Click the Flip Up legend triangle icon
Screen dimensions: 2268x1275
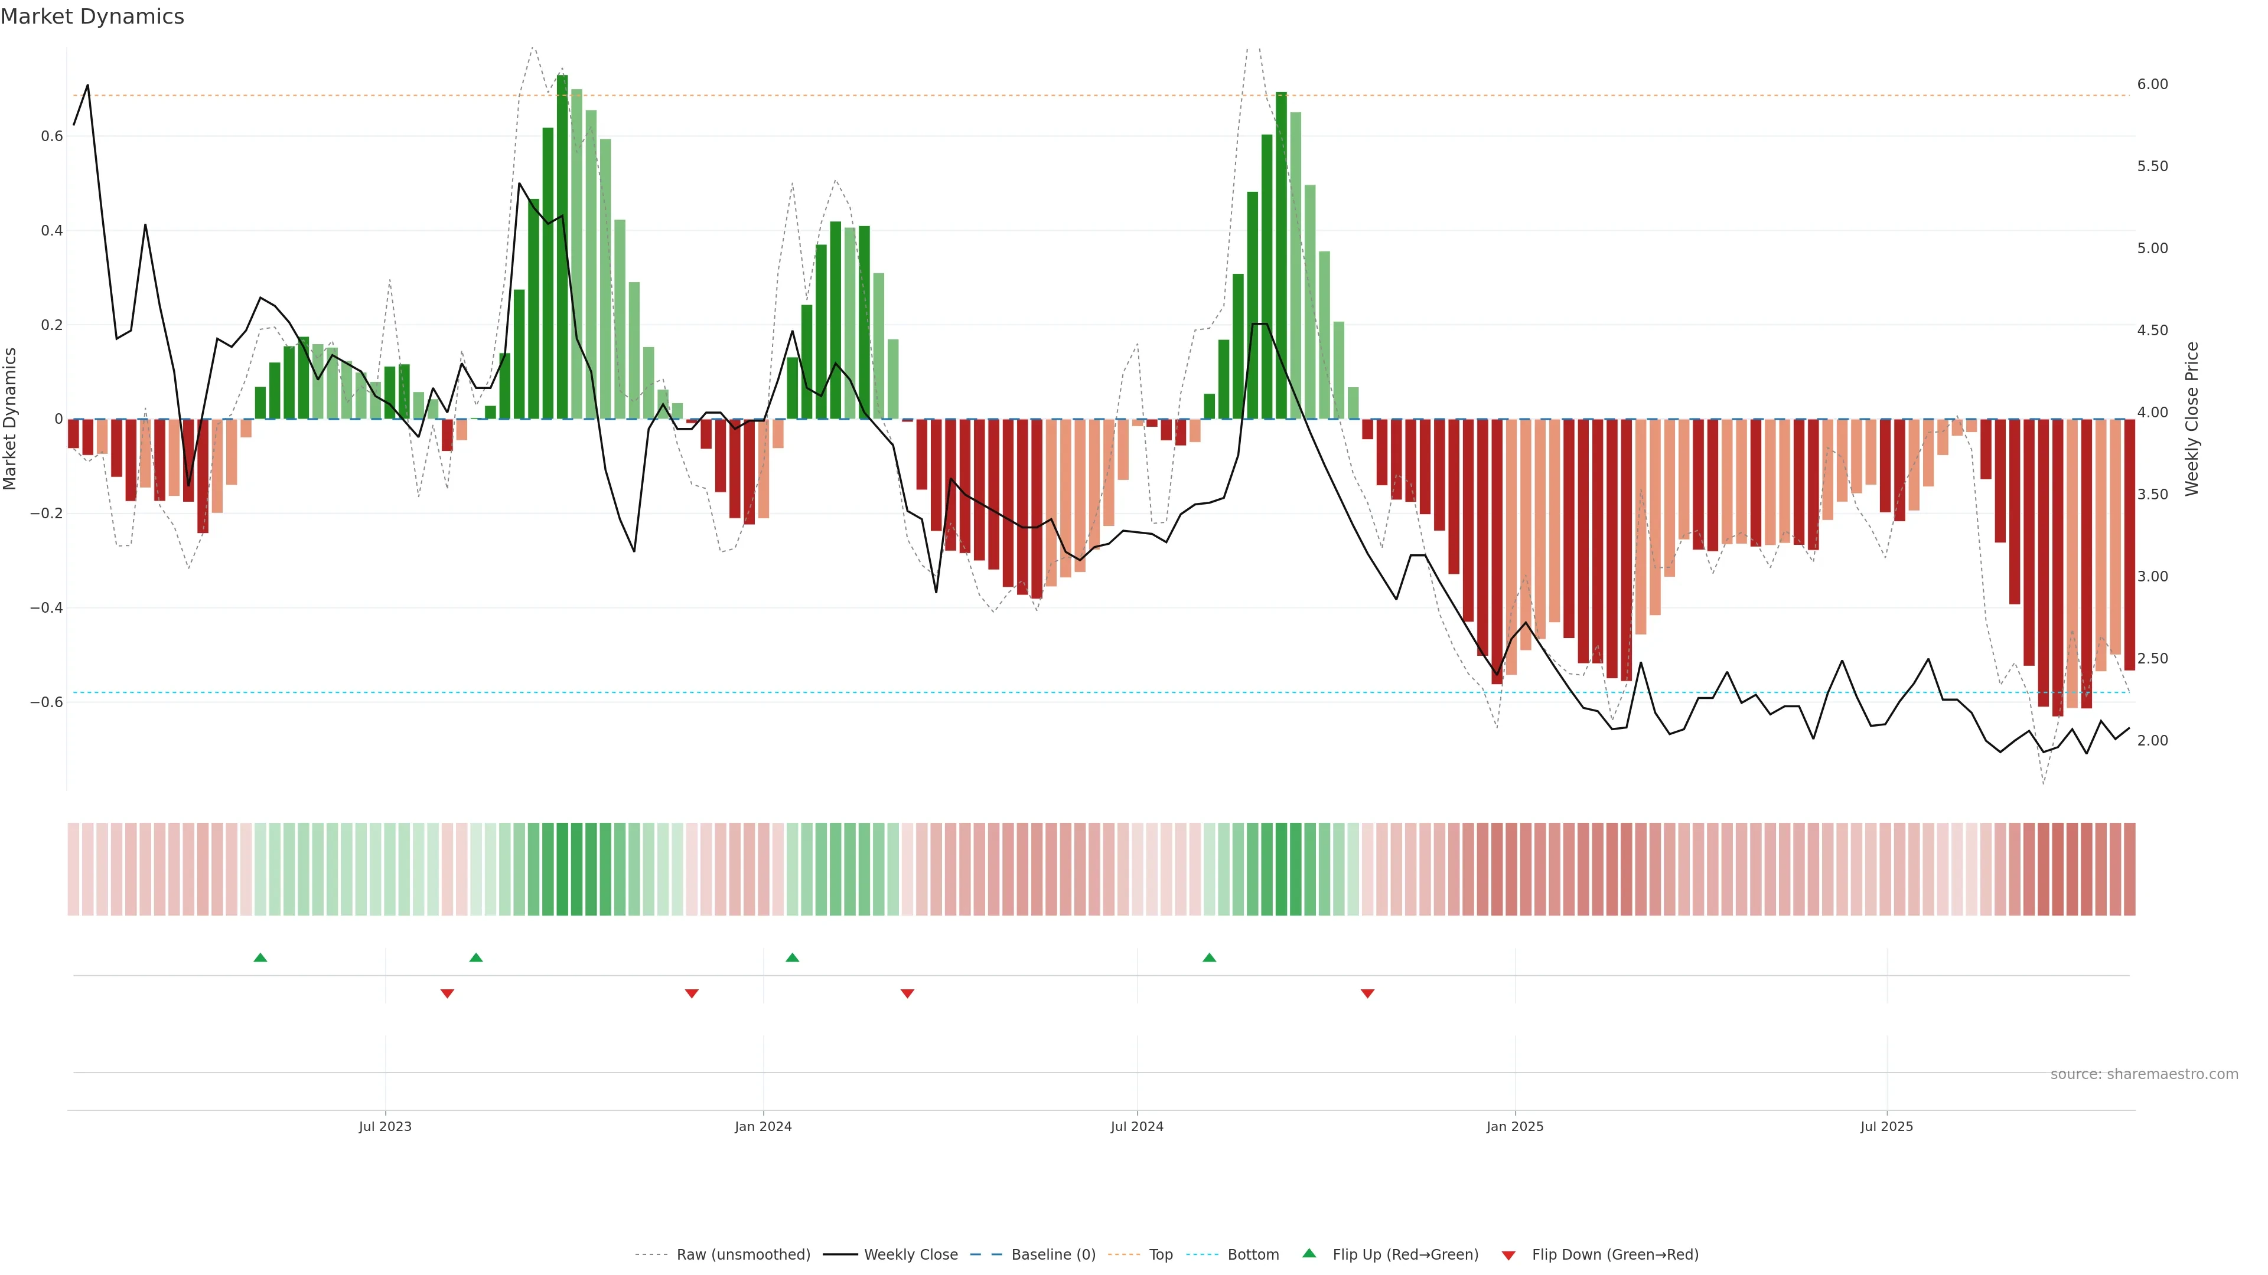1309,1253
